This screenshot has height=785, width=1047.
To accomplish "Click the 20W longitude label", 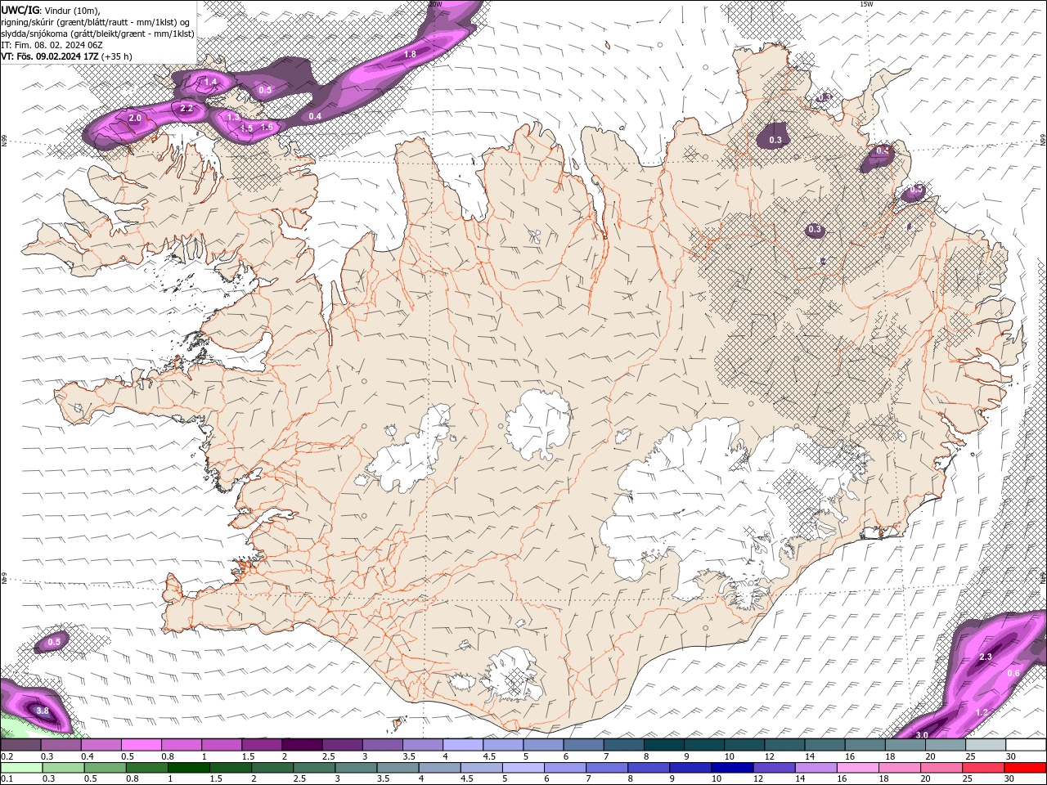I will pyautogui.click(x=435, y=4).
